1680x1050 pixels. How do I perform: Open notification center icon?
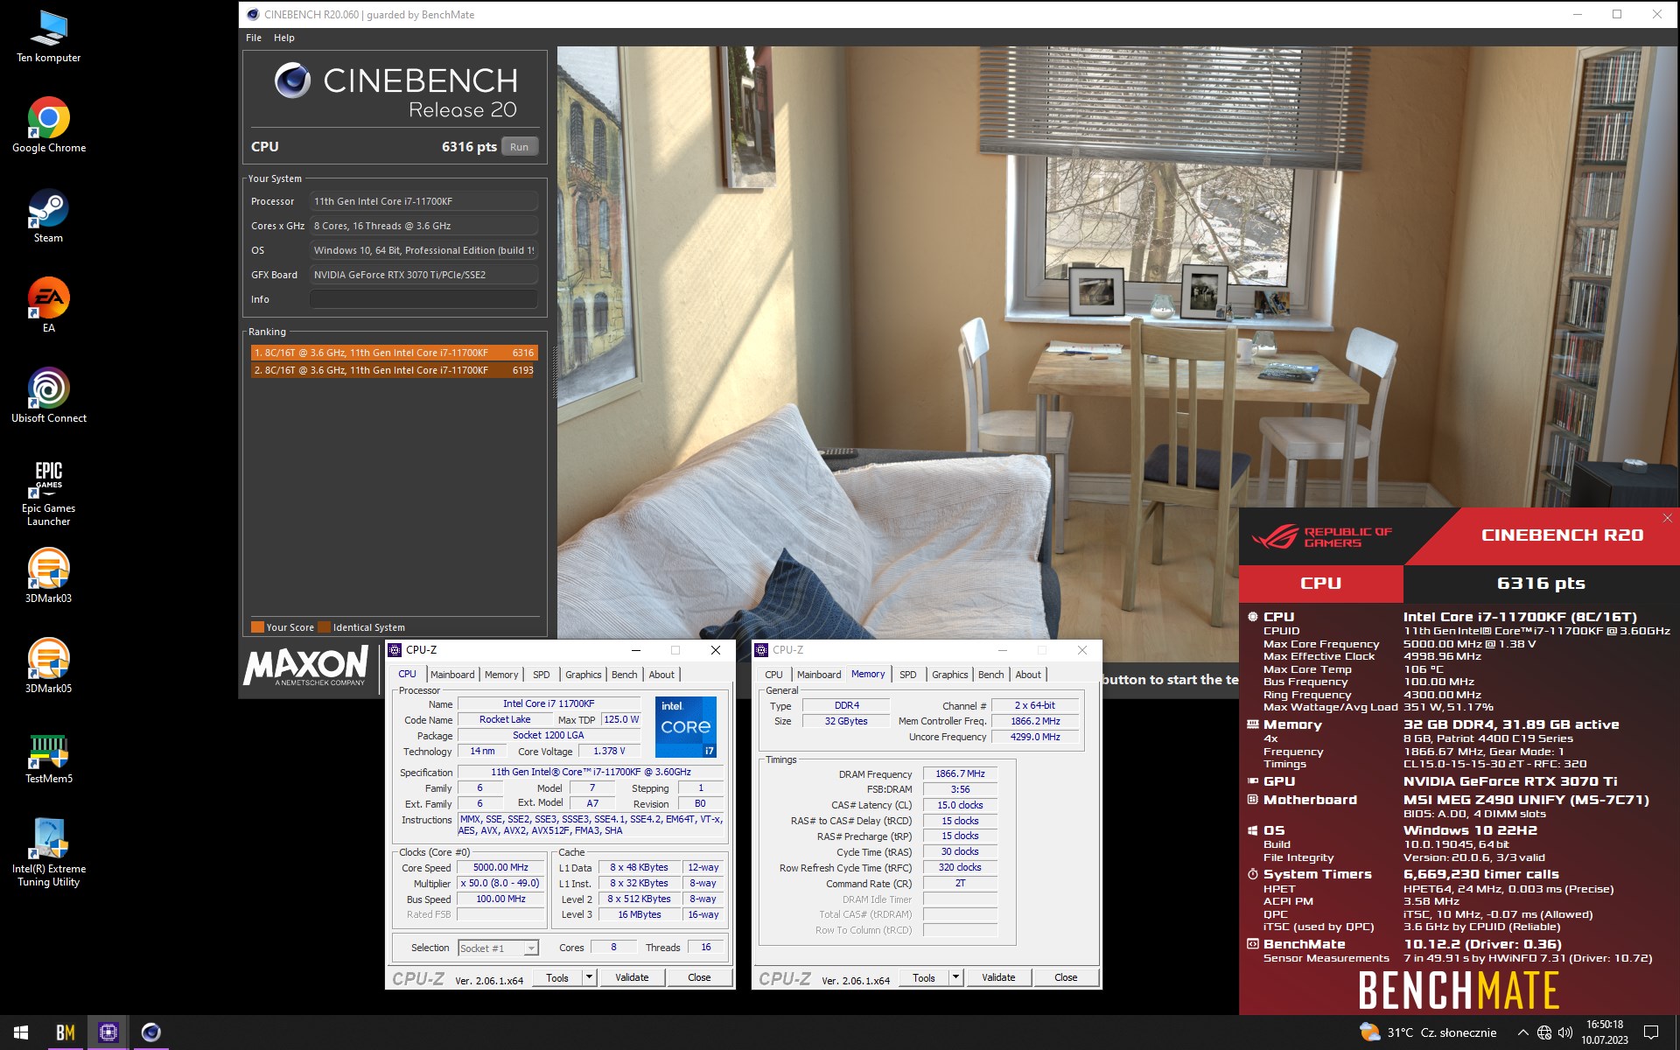(x=1651, y=1032)
